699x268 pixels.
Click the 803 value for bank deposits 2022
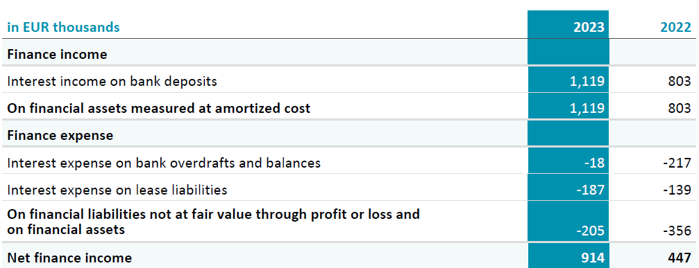pyautogui.click(x=680, y=81)
